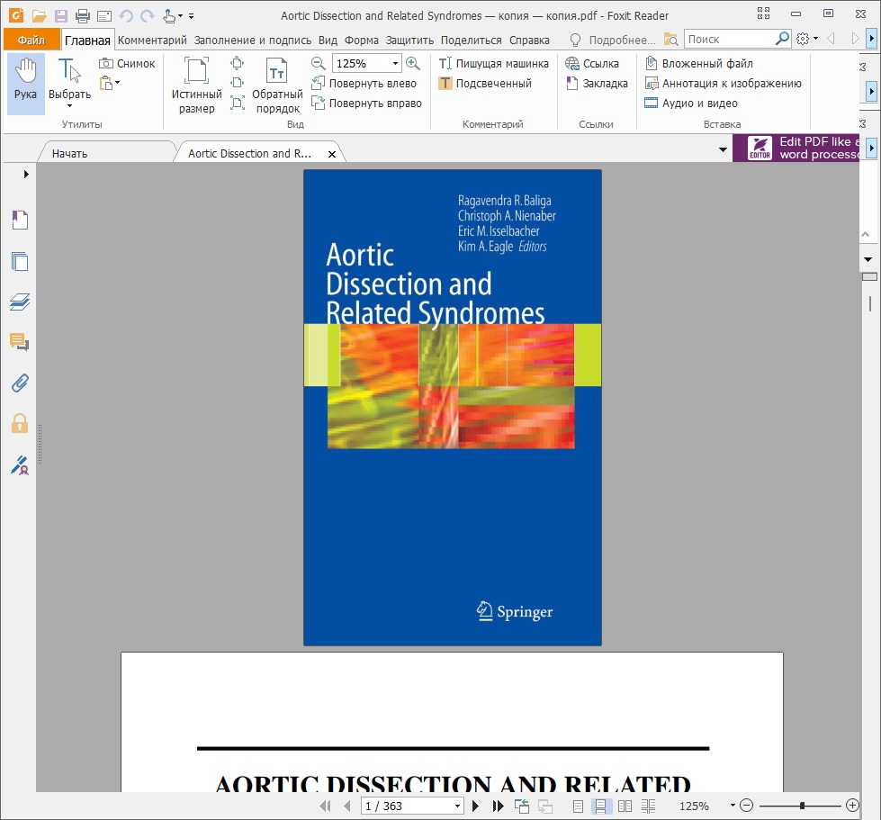Enable Обратный порядок reflow view
The width and height of the screenshot is (881, 820).
pos(277,86)
